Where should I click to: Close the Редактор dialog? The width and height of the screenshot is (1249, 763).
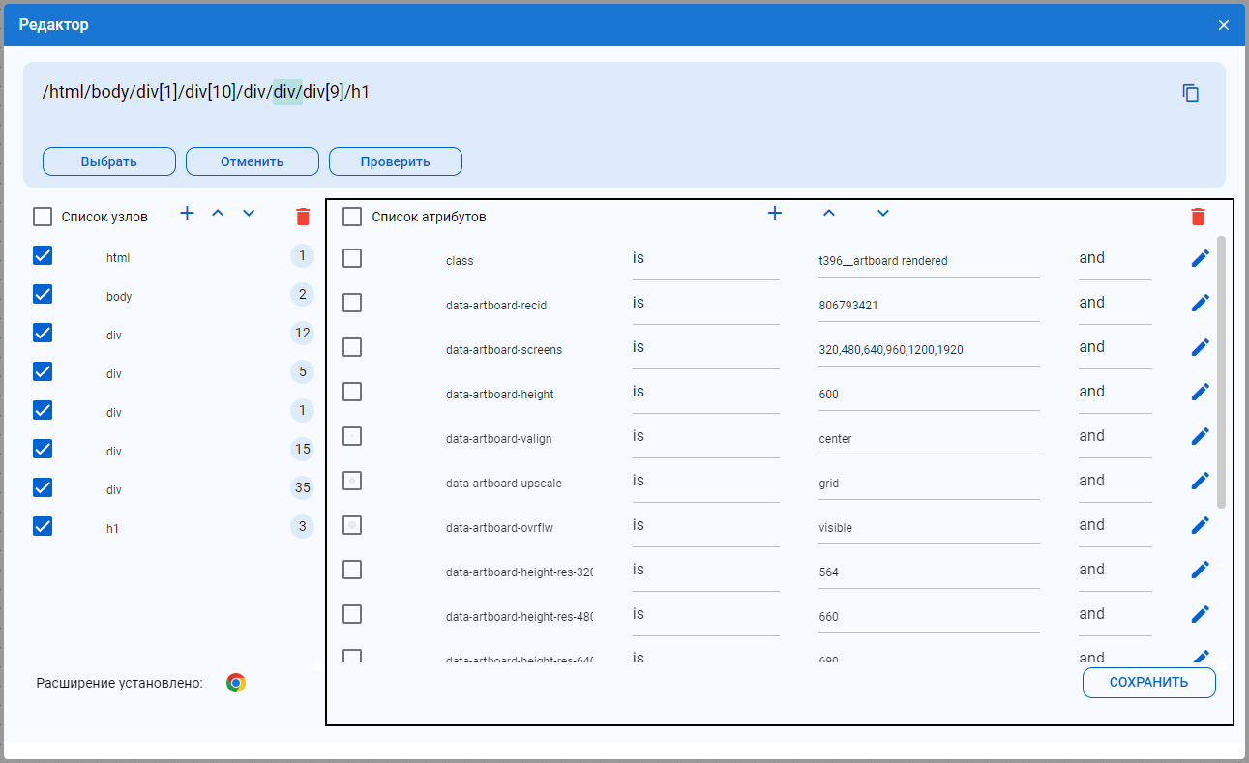1224,25
